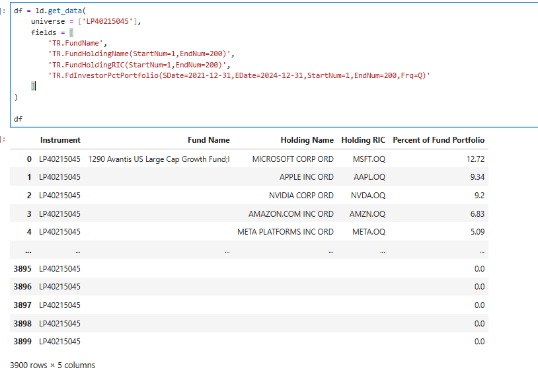Viewport: 538px width, 380px height.
Task: Click the closing parenthesis line in code
Action: [x=16, y=97]
